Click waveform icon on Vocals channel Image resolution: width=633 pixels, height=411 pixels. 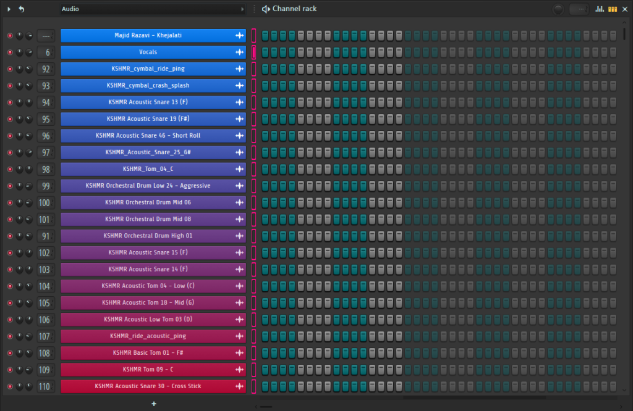tap(239, 52)
